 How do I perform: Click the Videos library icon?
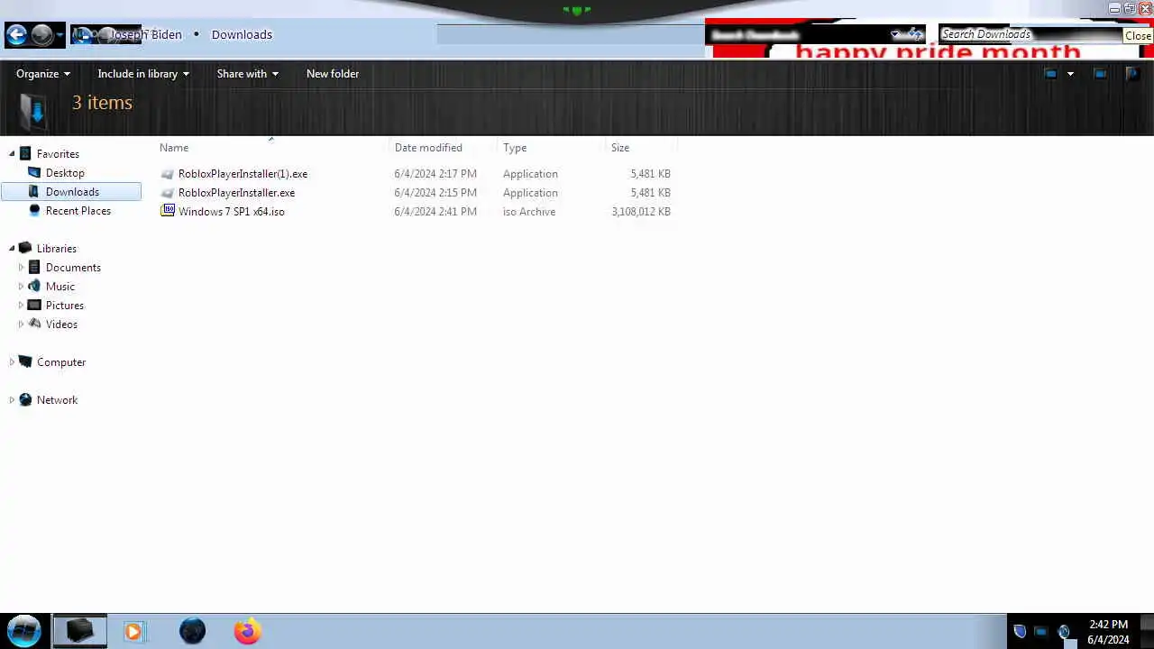coord(34,324)
